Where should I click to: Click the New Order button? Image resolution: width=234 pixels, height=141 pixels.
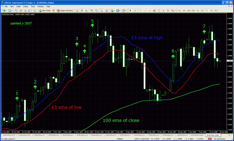click(45, 10)
